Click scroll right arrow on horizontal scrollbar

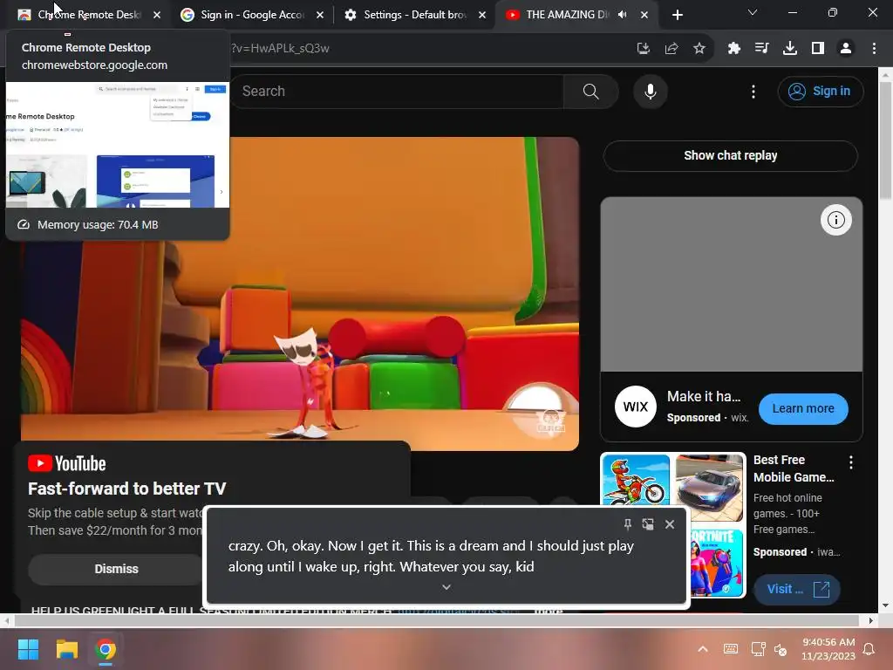pos(870,620)
